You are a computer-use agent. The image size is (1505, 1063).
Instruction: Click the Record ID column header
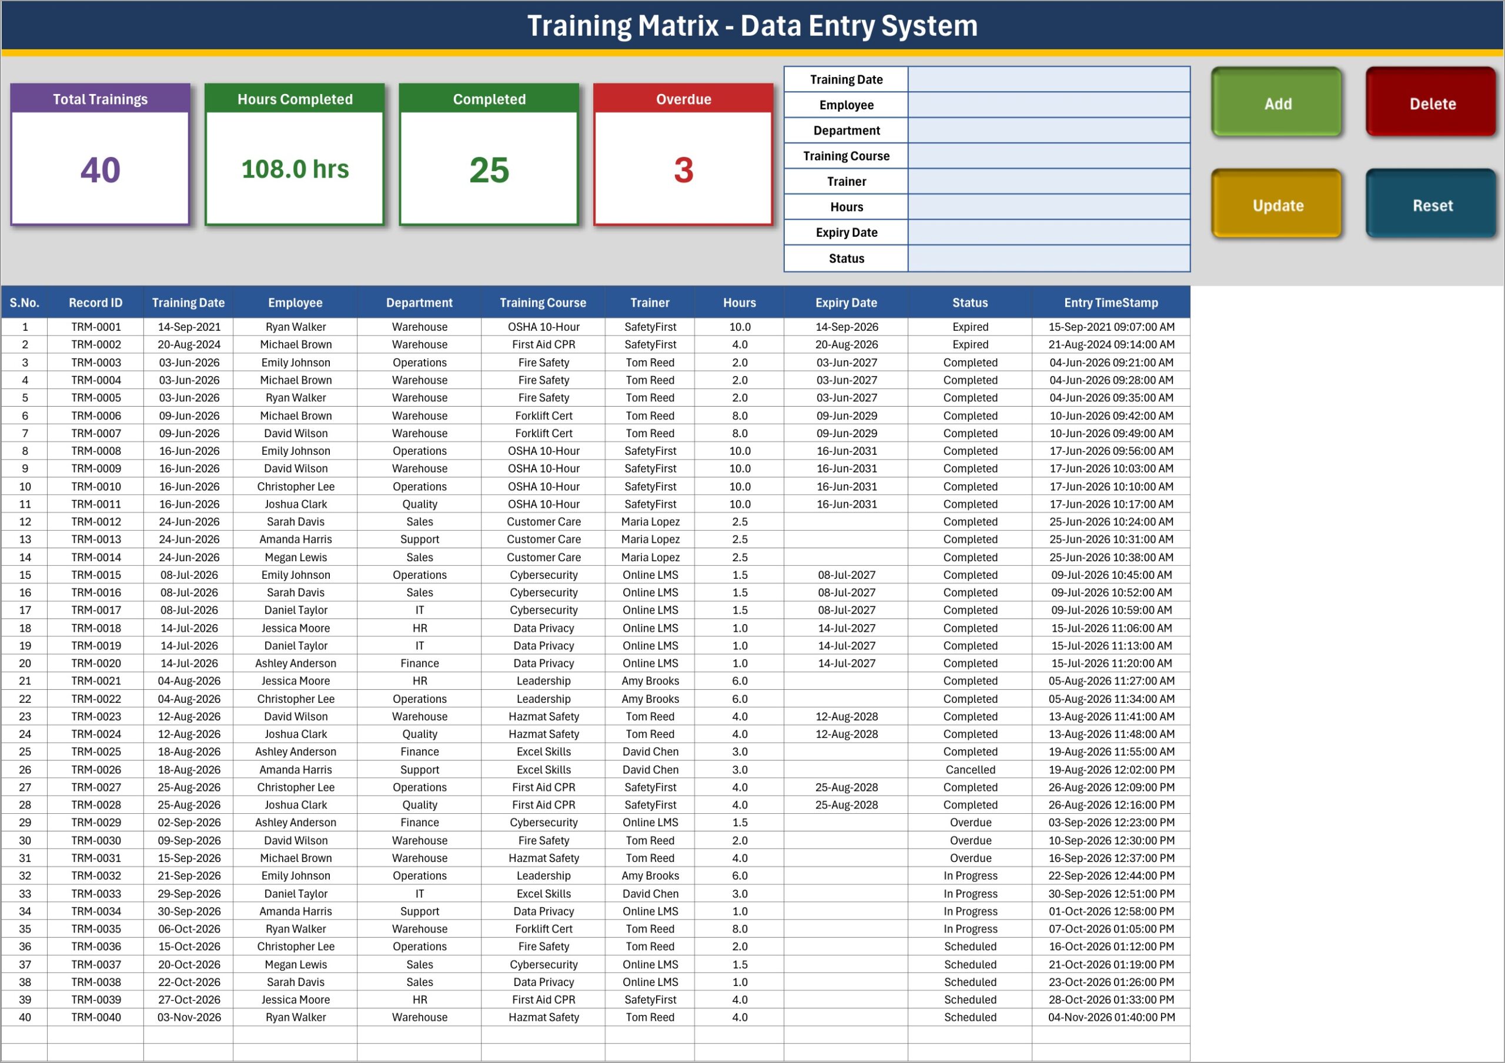(96, 303)
